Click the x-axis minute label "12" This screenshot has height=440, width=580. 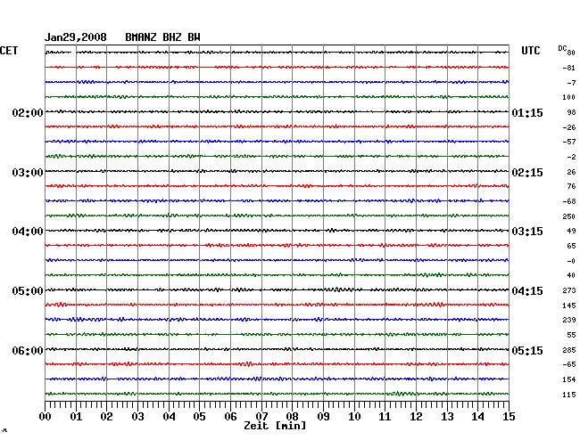(416, 417)
